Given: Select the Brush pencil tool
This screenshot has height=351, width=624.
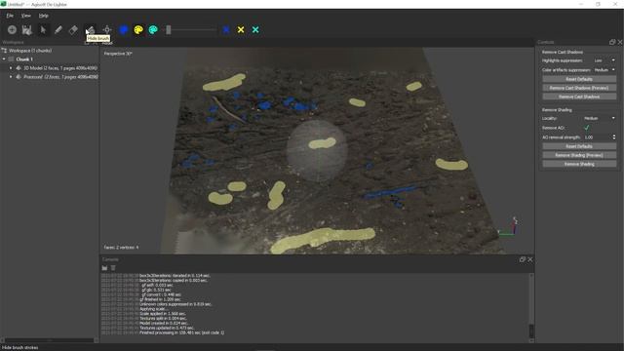Looking at the screenshot, I should point(58,29).
